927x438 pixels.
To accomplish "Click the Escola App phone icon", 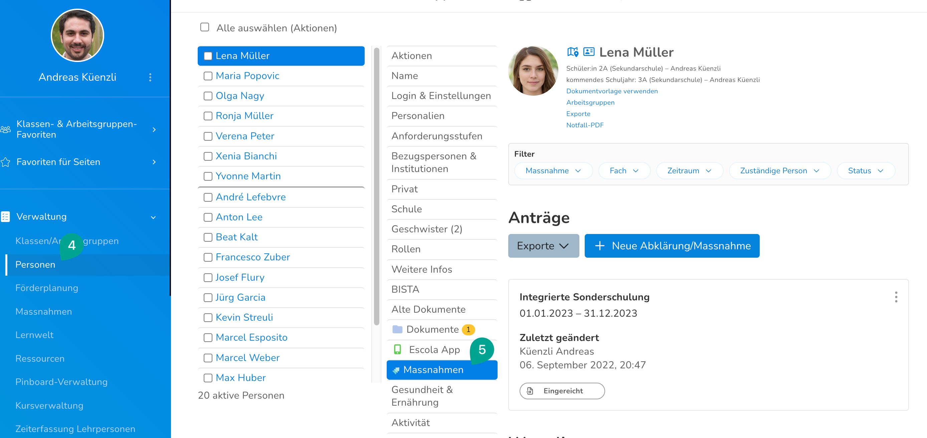I will [397, 349].
